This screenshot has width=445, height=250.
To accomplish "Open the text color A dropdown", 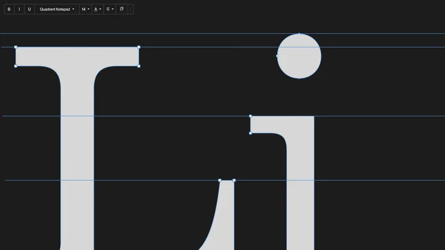I will (x=98, y=9).
